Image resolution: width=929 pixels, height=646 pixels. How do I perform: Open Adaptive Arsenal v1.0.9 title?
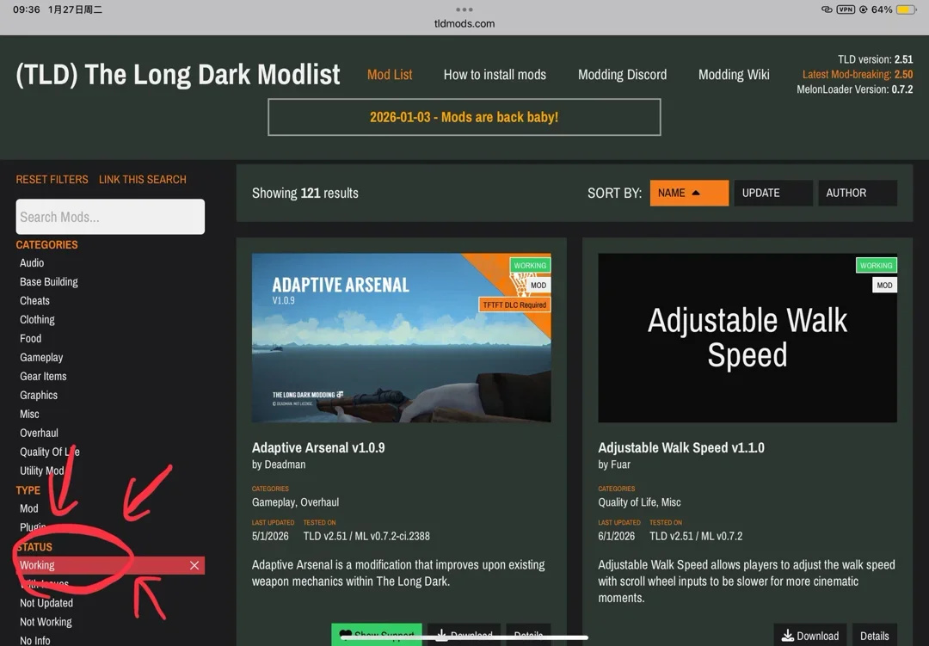[318, 448]
